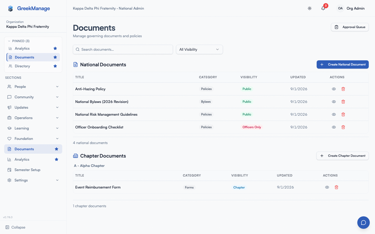Click the Updates megaphone icon
Screen dimensions: 375x234
[9, 107]
